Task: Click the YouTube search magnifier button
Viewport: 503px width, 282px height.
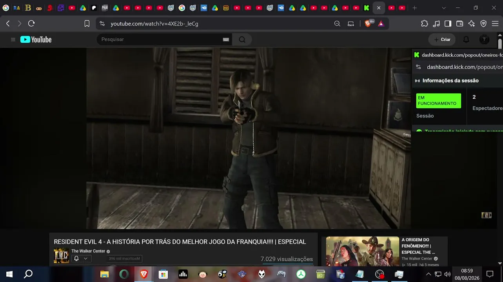Action: (x=242, y=40)
